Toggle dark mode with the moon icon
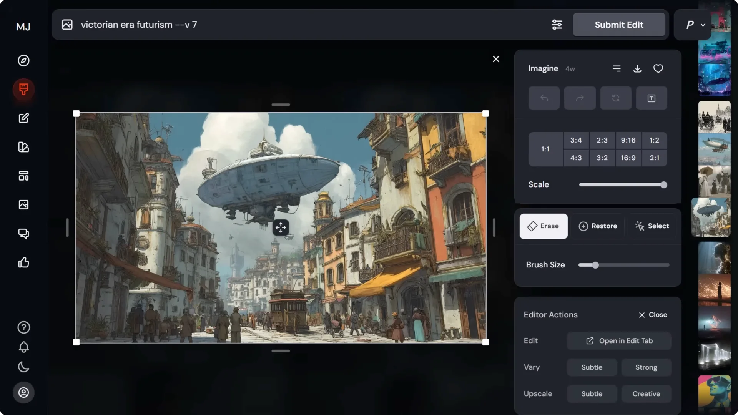 pyautogui.click(x=23, y=367)
